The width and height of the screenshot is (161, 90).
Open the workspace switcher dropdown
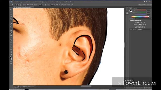coord(145,5)
